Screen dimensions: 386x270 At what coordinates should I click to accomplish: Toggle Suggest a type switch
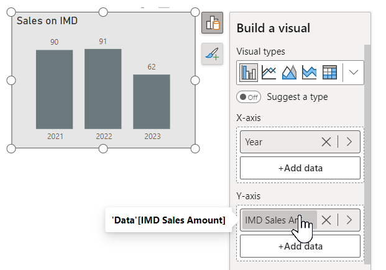(248, 97)
